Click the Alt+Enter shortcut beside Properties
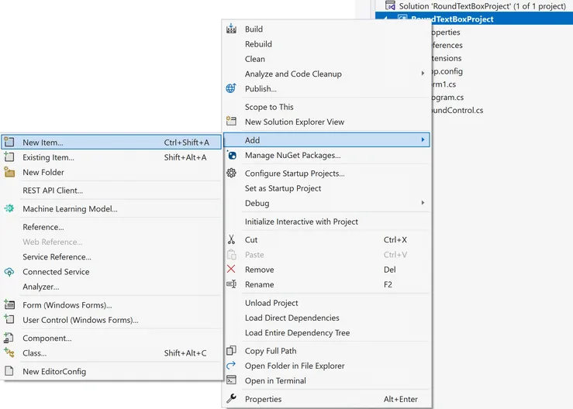 click(x=401, y=399)
